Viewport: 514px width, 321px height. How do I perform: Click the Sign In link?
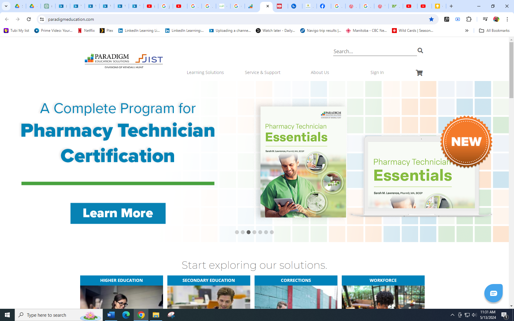click(x=377, y=72)
